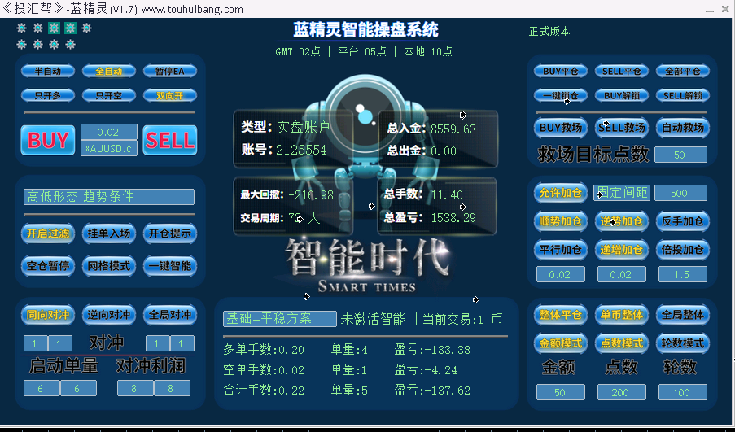Screen dimensions: 735x432
Task: Click 空仓暂停 pause when flat
Action: 48,266
